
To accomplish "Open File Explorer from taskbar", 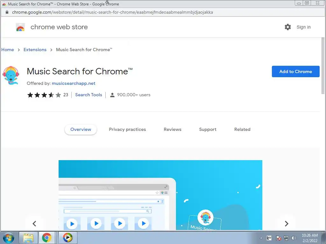I will (28, 238).
